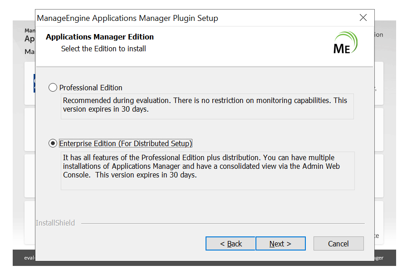Click the 'Applications Manager Edition' heading
The height and width of the screenshot is (280, 412).
coord(100,37)
